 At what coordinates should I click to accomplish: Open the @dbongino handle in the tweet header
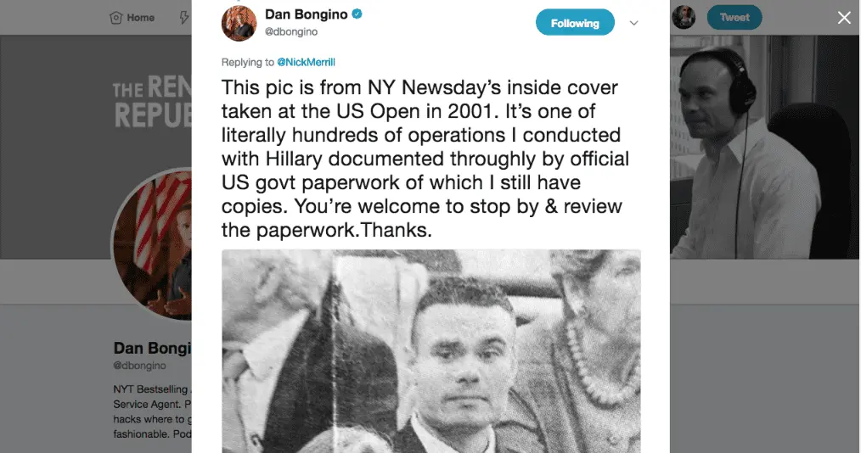point(291,31)
